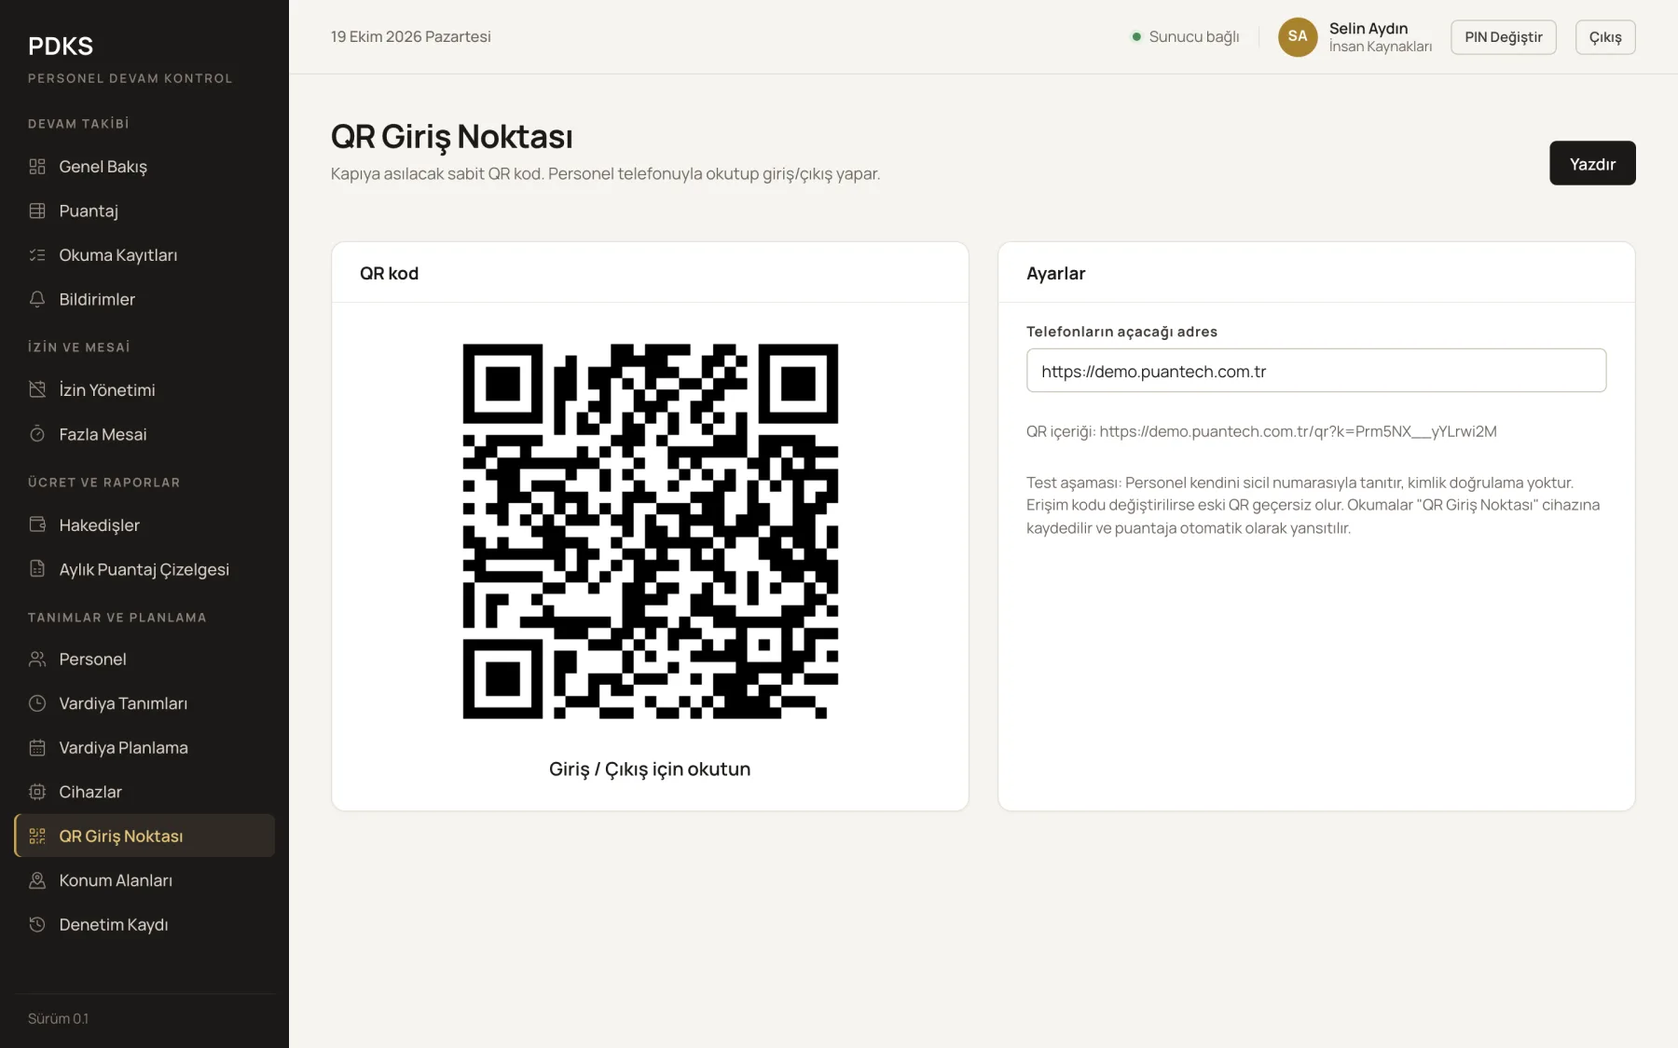Select Cihazlar menu entry
1678x1048 pixels.
click(144, 792)
